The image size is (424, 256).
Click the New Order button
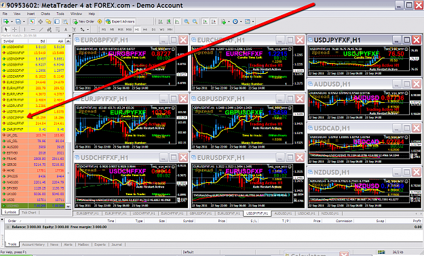[83, 22]
